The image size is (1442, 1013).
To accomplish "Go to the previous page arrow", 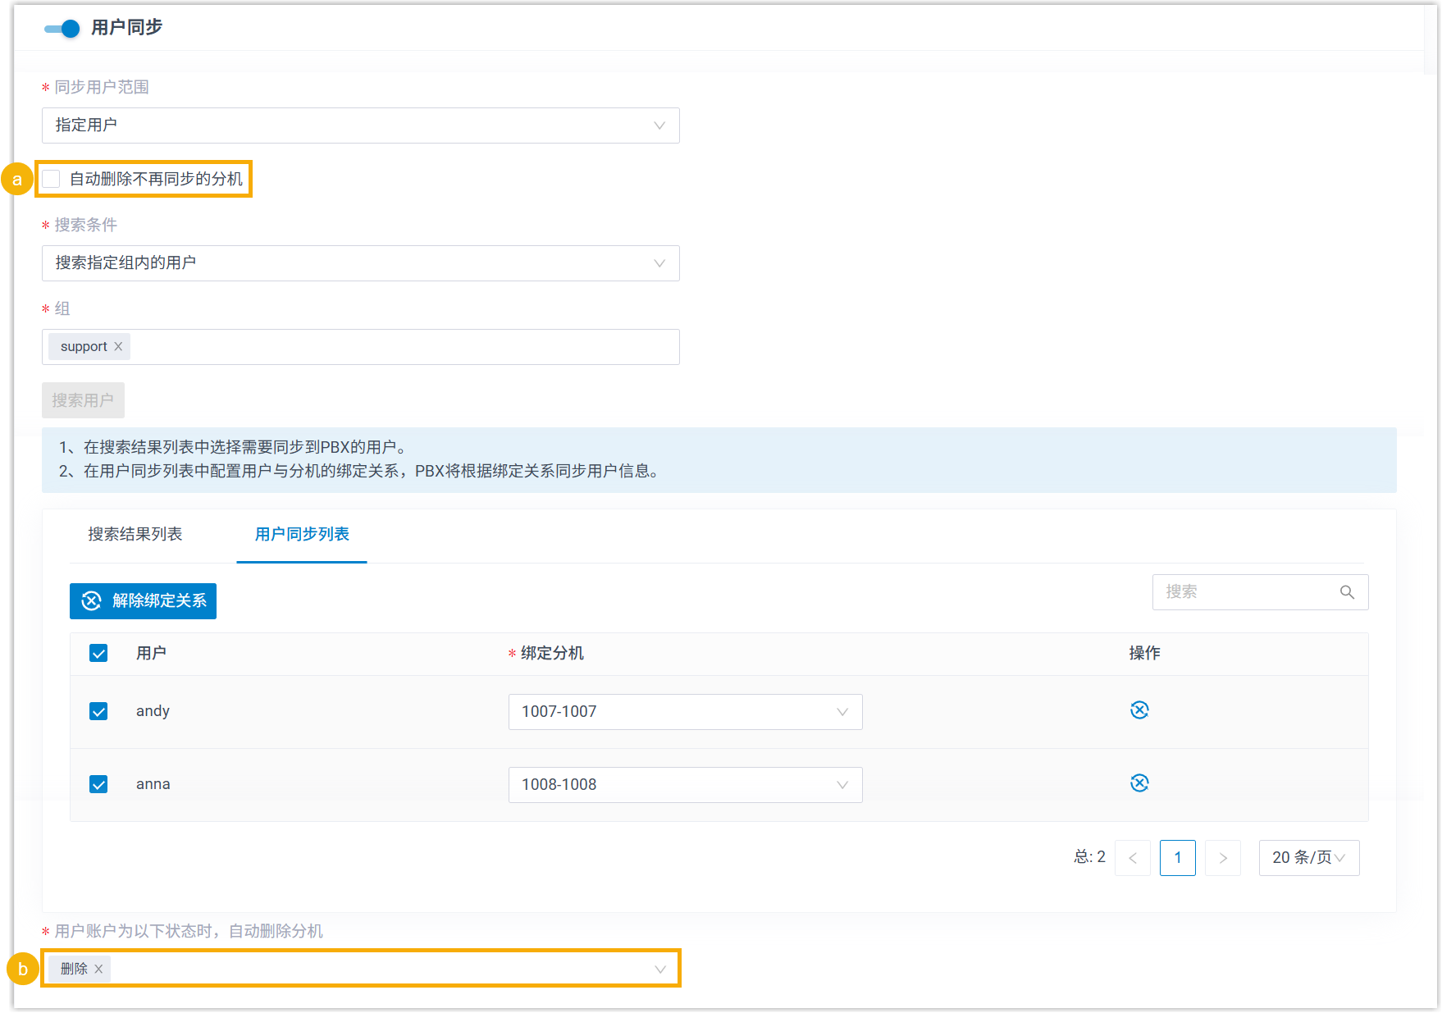I will point(1133,858).
